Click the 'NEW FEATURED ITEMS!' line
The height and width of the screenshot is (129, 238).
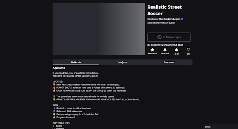coord(86,85)
